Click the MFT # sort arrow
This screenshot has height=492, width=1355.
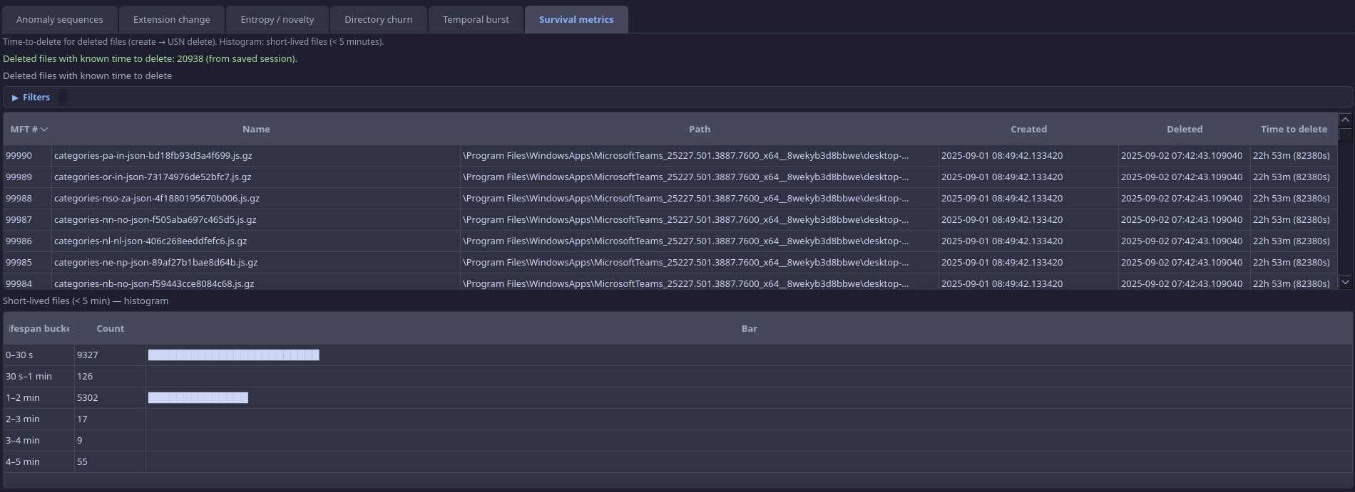tap(44, 130)
